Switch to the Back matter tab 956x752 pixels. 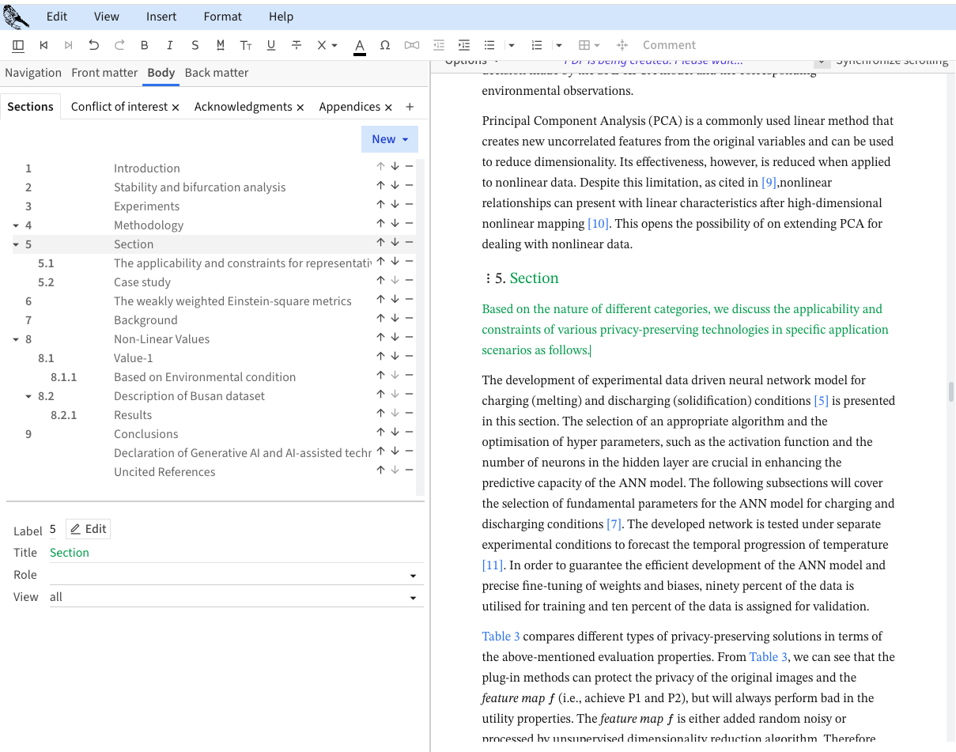click(x=216, y=73)
